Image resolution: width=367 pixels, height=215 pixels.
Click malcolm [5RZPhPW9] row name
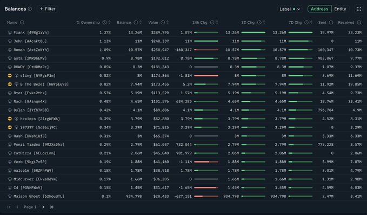pos(34,171)
